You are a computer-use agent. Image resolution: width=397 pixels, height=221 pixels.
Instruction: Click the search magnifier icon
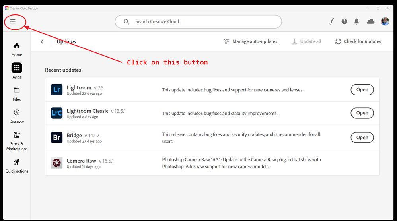126,22
